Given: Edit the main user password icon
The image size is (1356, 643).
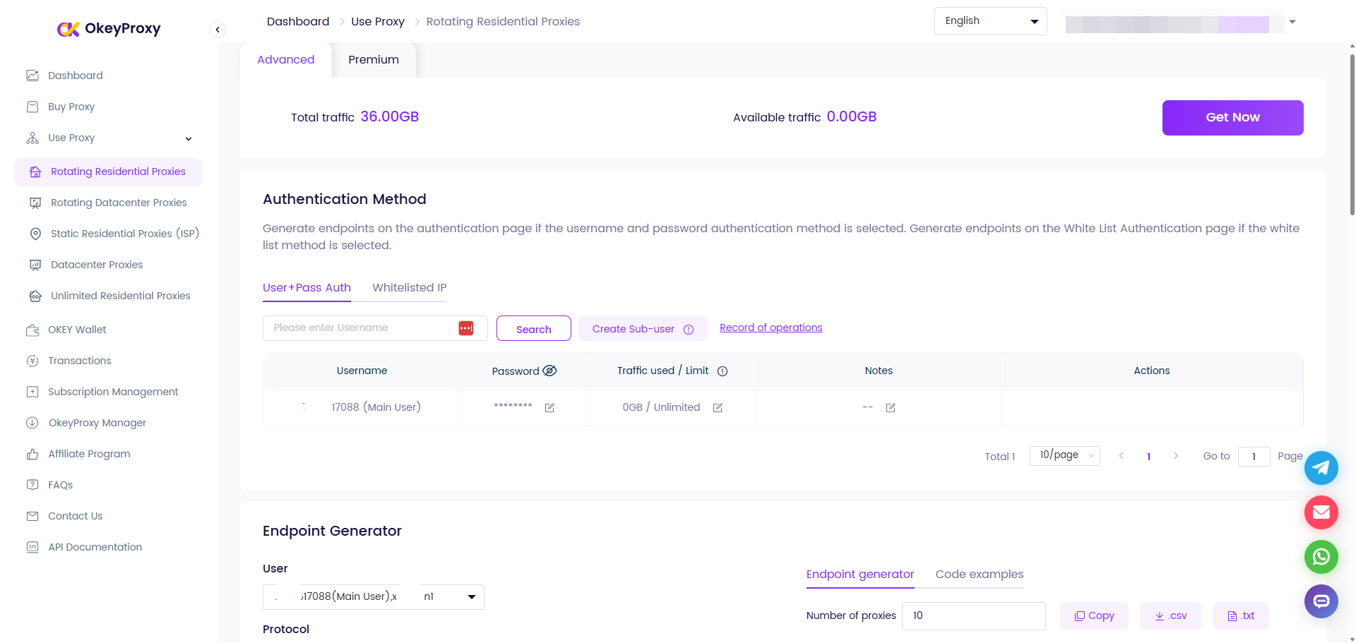Looking at the screenshot, I should pos(549,408).
